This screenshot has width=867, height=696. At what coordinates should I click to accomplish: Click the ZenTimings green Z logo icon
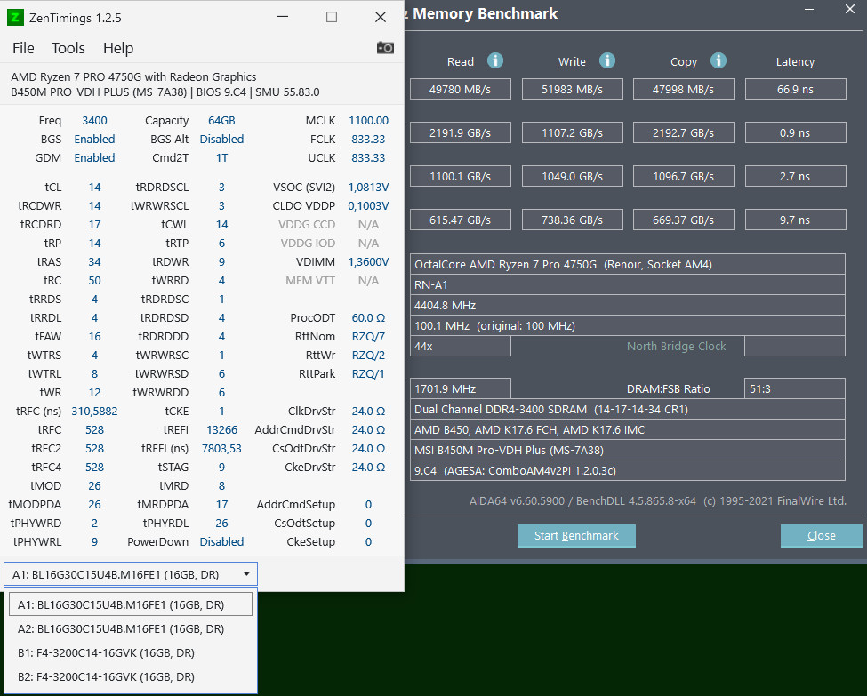pyautogui.click(x=15, y=17)
